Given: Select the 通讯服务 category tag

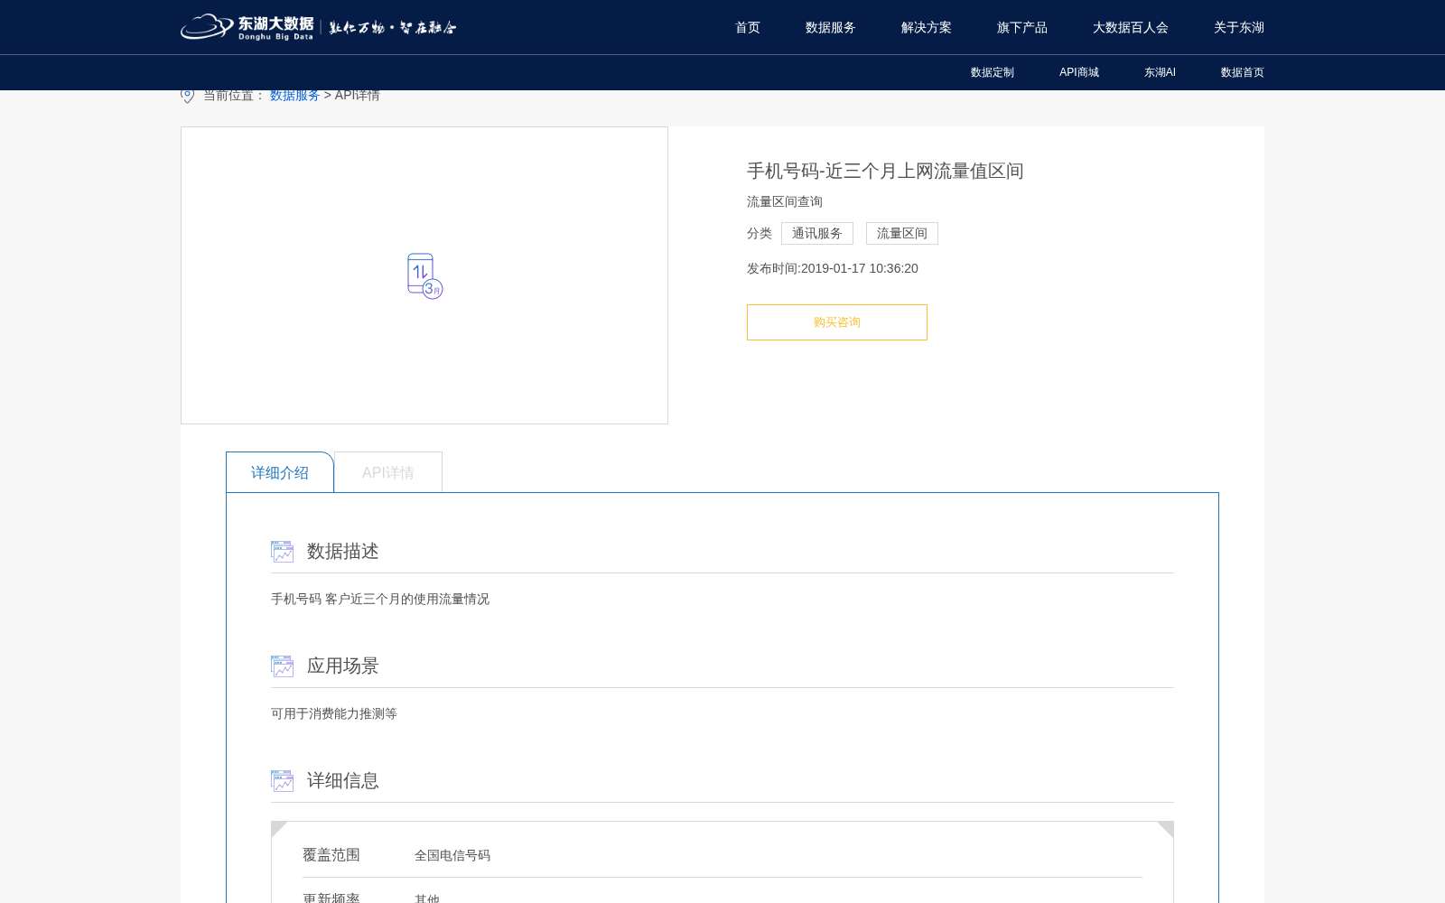Looking at the screenshot, I should (817, 233).
